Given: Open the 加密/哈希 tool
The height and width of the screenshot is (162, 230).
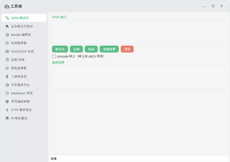Looking at the screenshot, I should [x=24, y=60].
